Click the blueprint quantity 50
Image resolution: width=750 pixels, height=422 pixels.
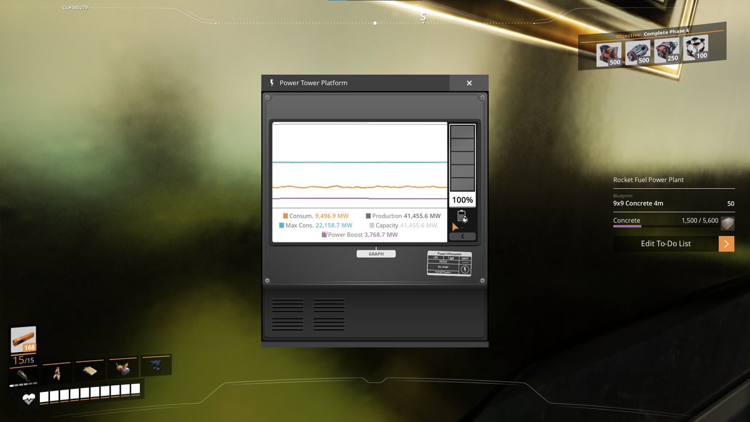pos(731,204)
